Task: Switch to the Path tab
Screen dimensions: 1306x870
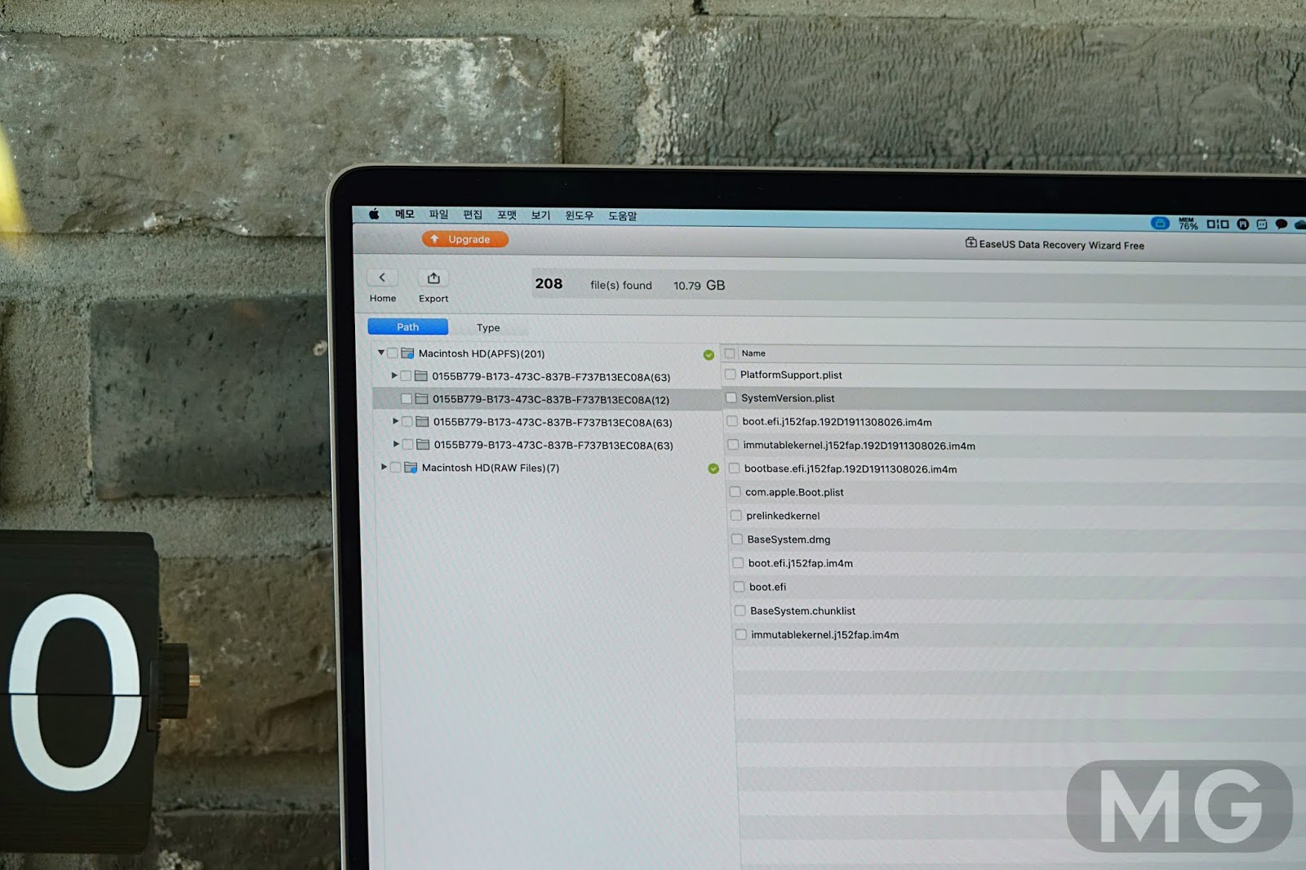Action: pyautogui.click(x=408, y=326)
